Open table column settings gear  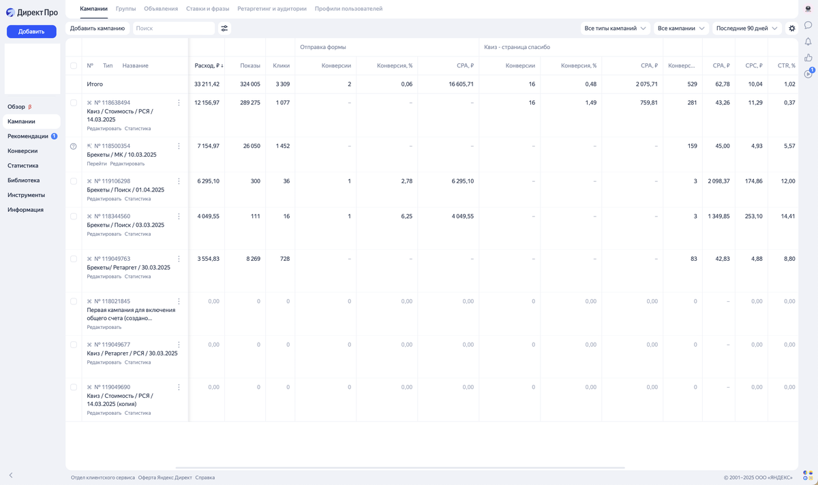pyautogui.click(x=792, y=29)
